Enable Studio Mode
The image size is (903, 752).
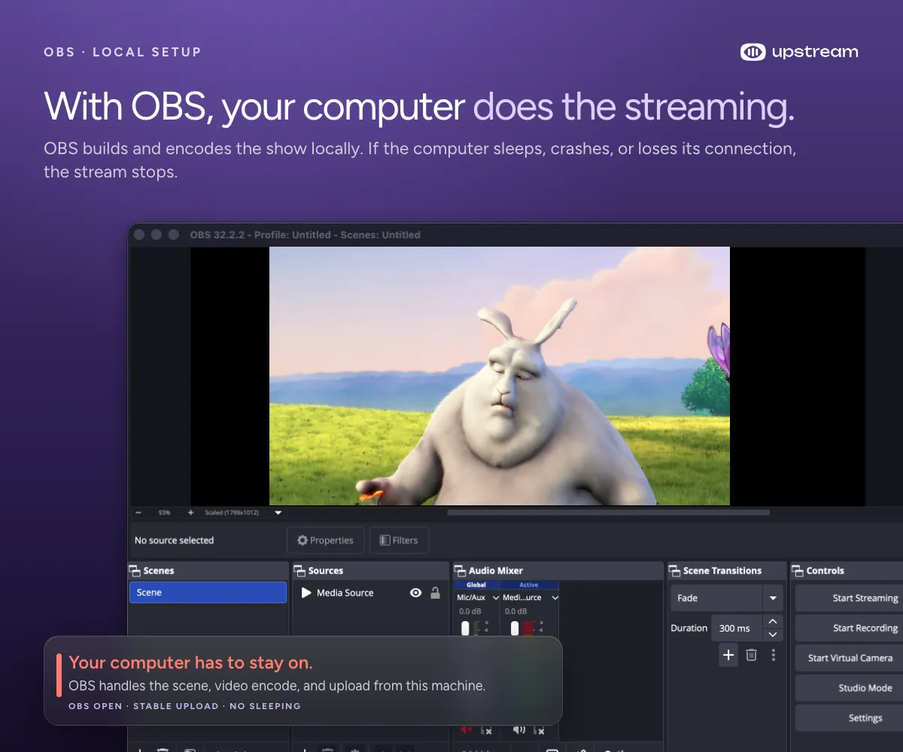850,688
